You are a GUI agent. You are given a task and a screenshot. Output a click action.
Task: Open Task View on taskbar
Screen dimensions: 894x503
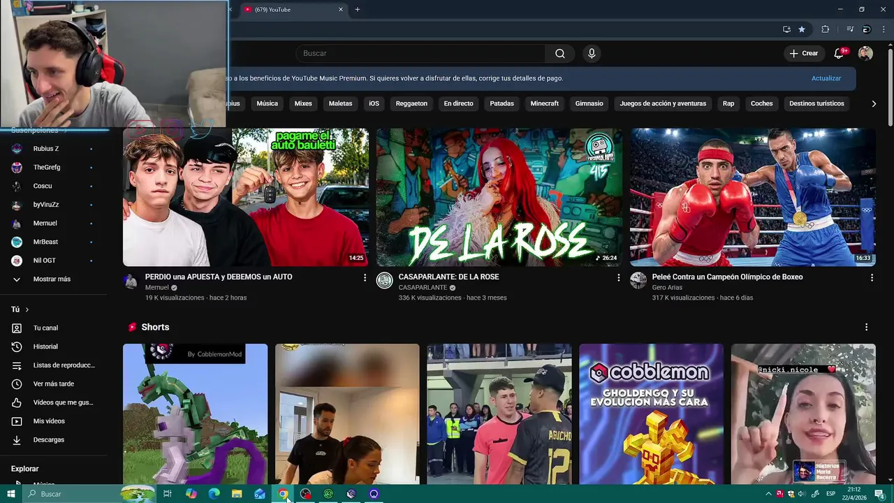[x=168, y=494]
